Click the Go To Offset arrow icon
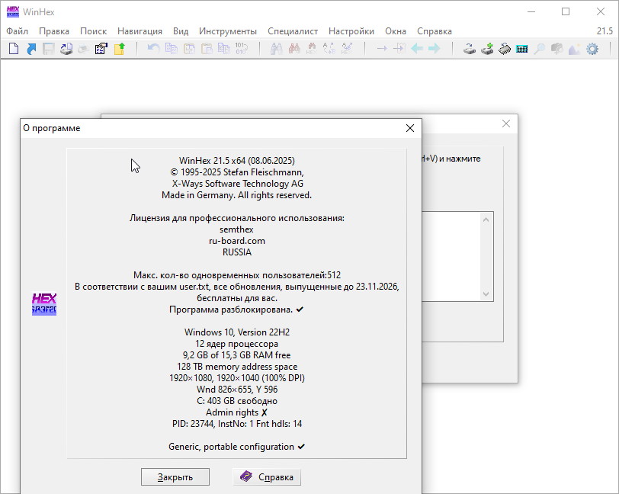619x494 pixels. 382,49
